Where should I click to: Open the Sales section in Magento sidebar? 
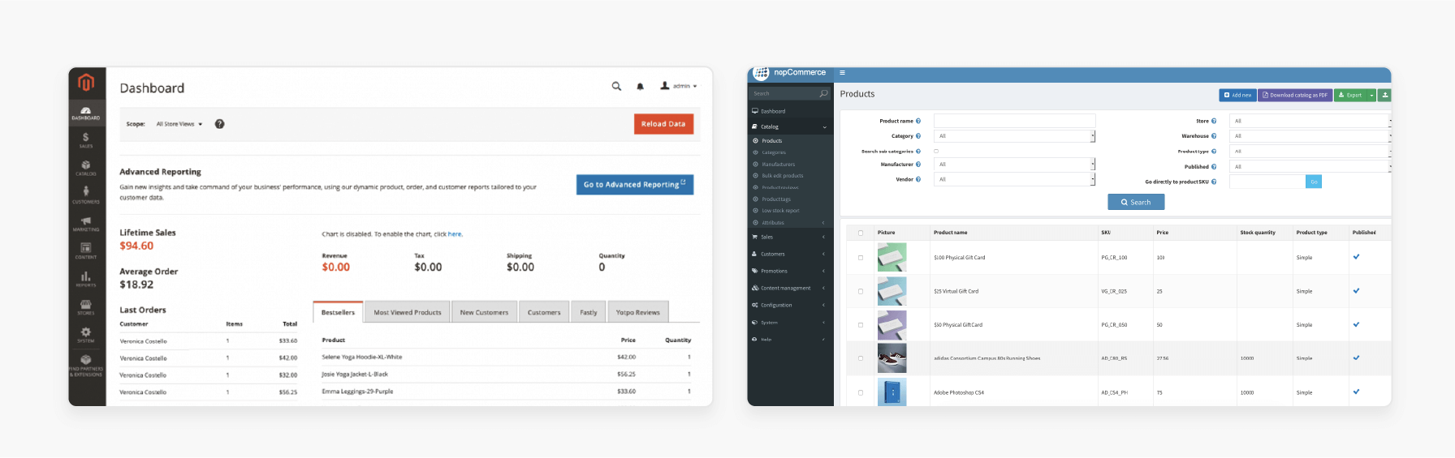pos(86,141)
